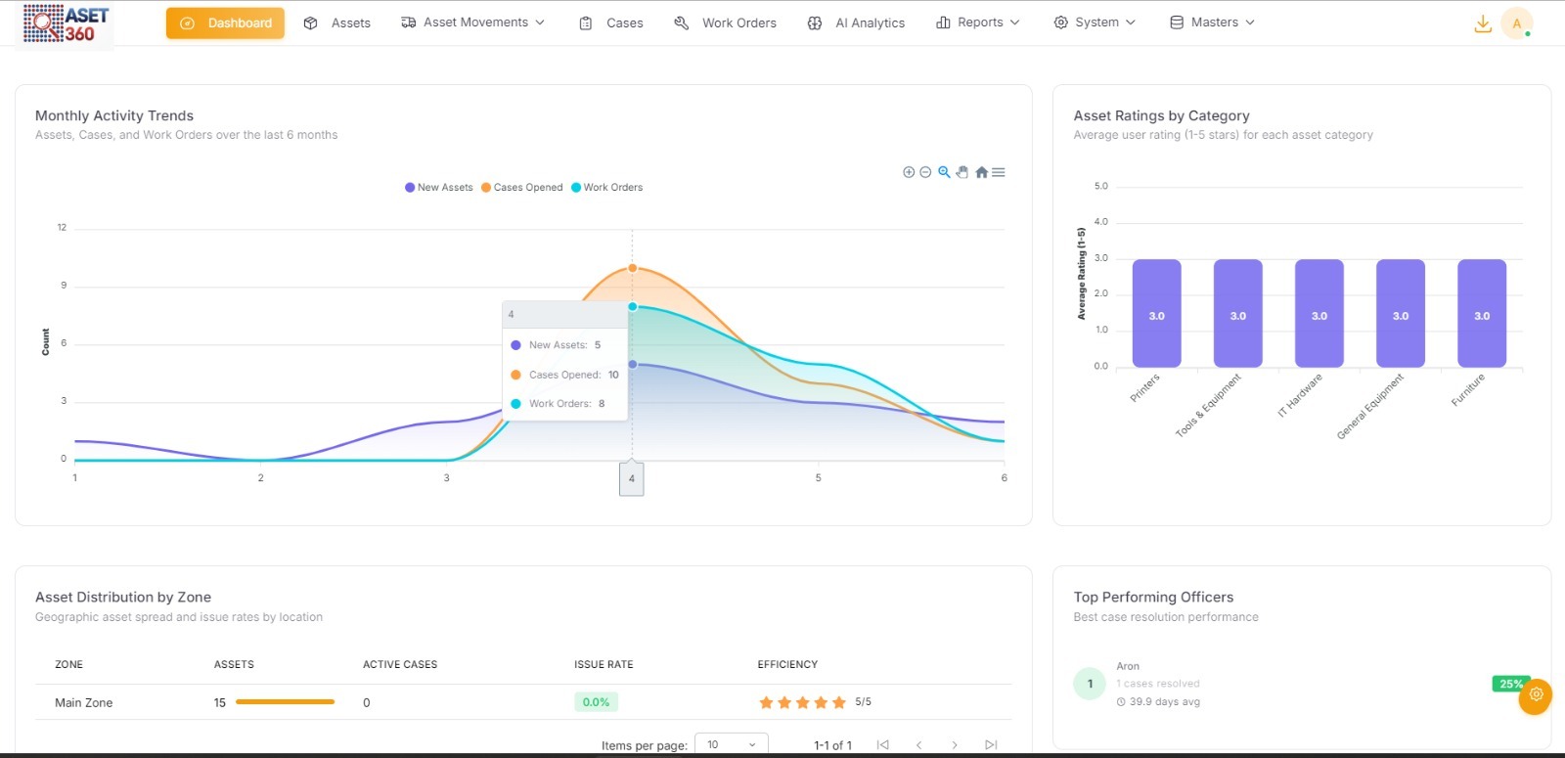
Task: Reset chart zoom with home icon
Action: click(x=981, y=172)
